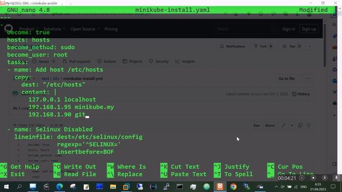The image size is (342, 192).
Task: Click the GitHub Sign up button
Action: [x=309, y=29]
